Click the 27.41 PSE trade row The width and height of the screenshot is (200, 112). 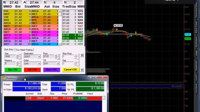click(73, 35)
